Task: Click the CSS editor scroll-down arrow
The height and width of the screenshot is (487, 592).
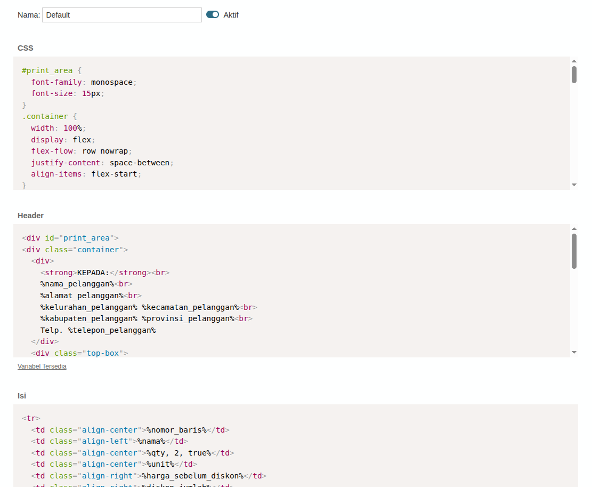Action: pyautogui.click(x=574, y=185)
